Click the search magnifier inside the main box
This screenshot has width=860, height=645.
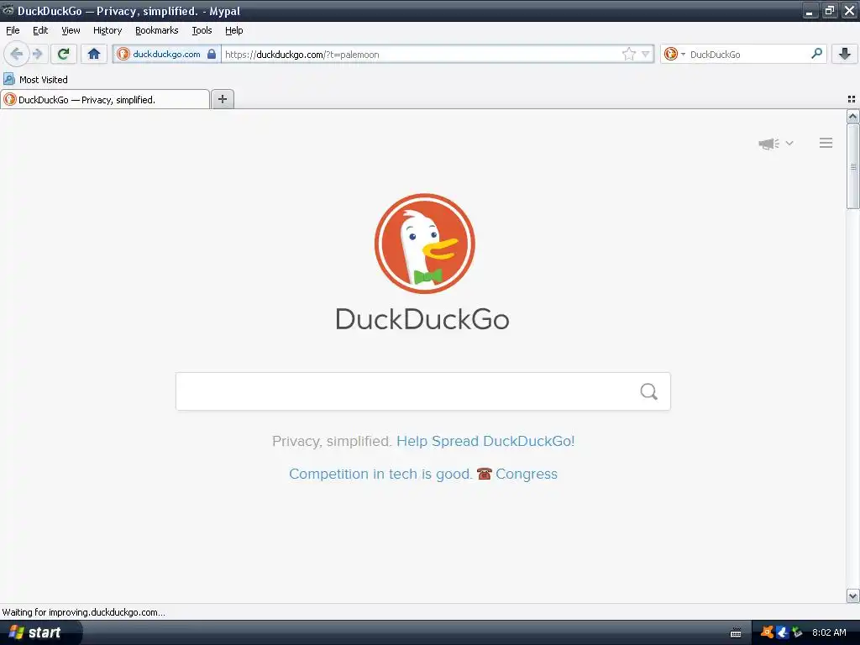(x=649, y=391)
